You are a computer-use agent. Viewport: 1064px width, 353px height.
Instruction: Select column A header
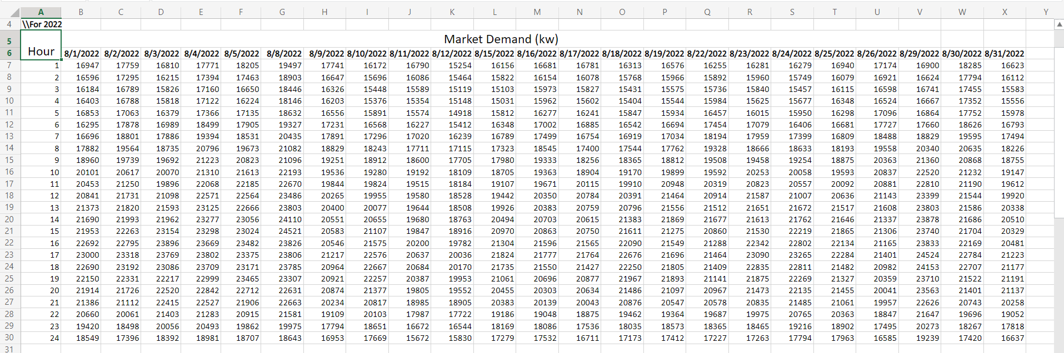click(41, 12)
